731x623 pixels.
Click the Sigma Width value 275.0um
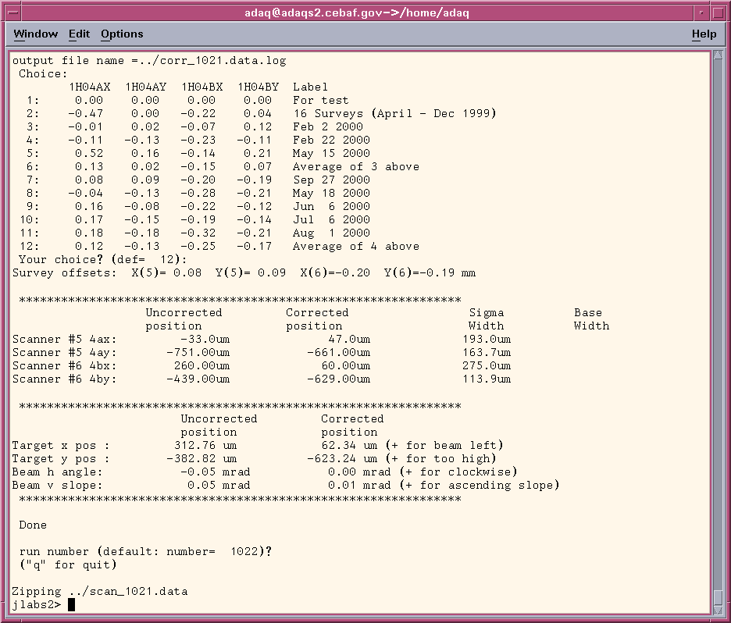coord(487,366)
